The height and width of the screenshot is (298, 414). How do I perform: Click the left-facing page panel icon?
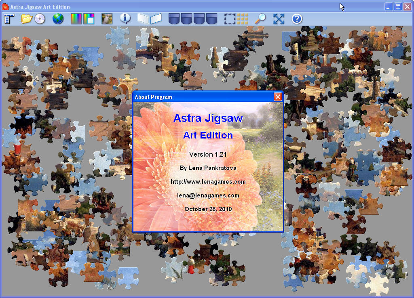[x=143, y=19]
